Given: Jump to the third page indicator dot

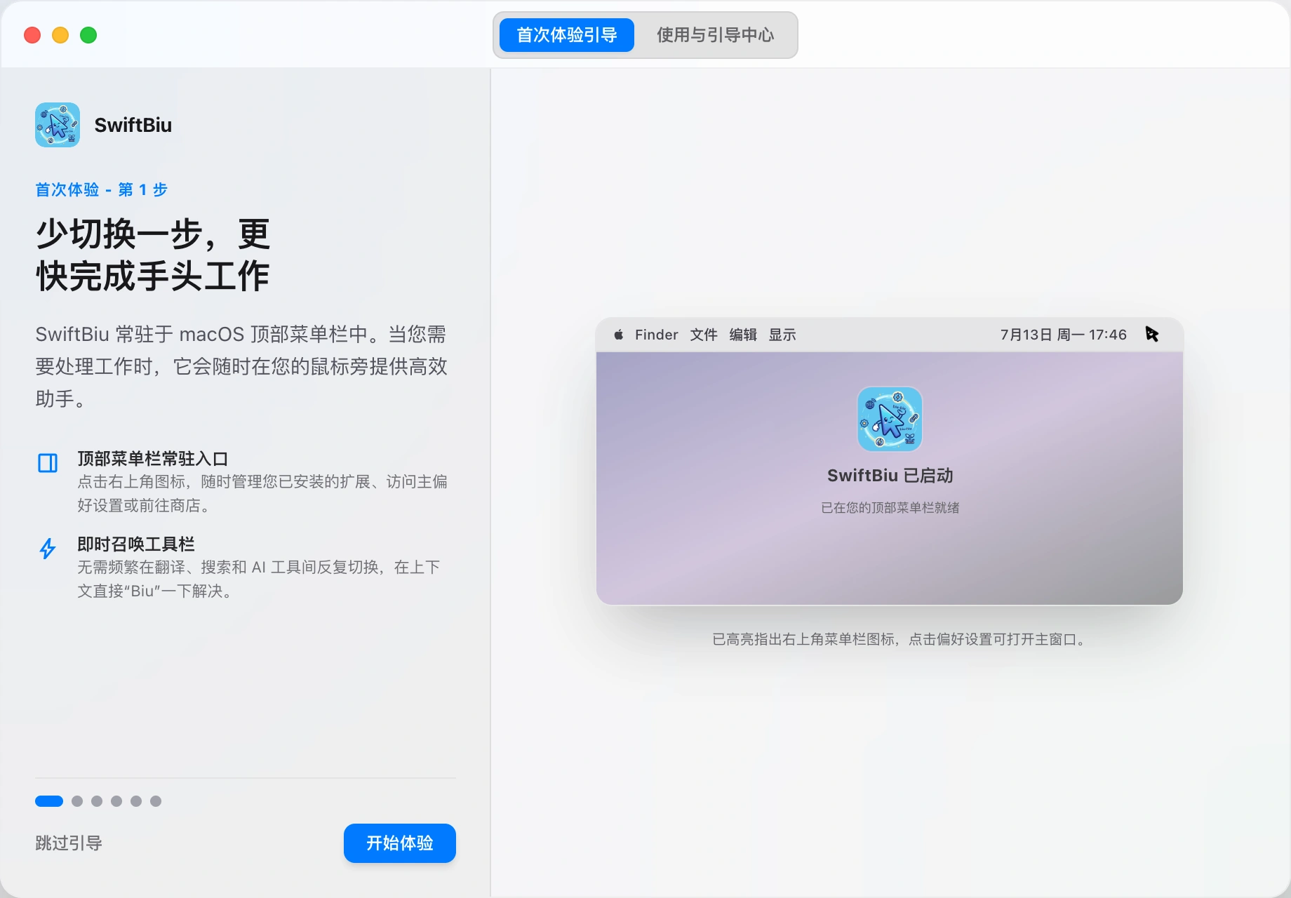Looking at the screenshot, I should tap(97, 801).
